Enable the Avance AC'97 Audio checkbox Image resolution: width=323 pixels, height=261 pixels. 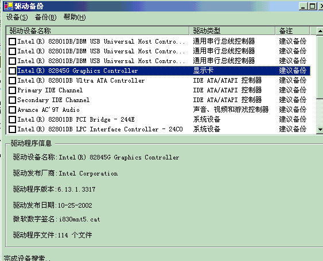(x=13, y=110)
